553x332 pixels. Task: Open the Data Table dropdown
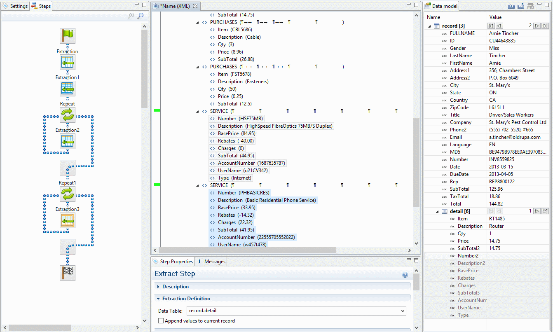(402, 311)
